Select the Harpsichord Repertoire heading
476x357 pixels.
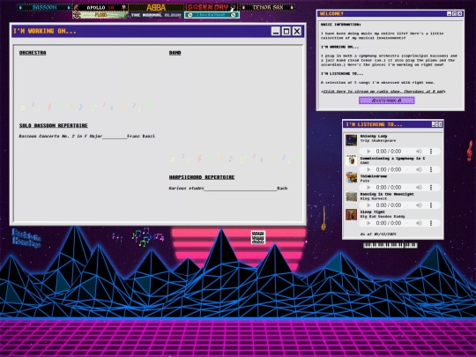(x=202, y=177)
